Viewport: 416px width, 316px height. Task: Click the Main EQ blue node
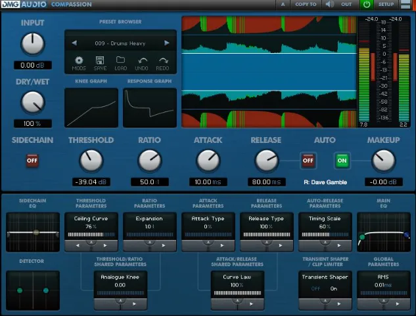click(x=406, y=235)
